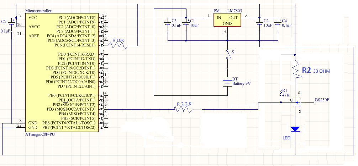358x166 pixels.
Task: Click the C3 0.1uF capacitor symbol
Action: [168, 23]
